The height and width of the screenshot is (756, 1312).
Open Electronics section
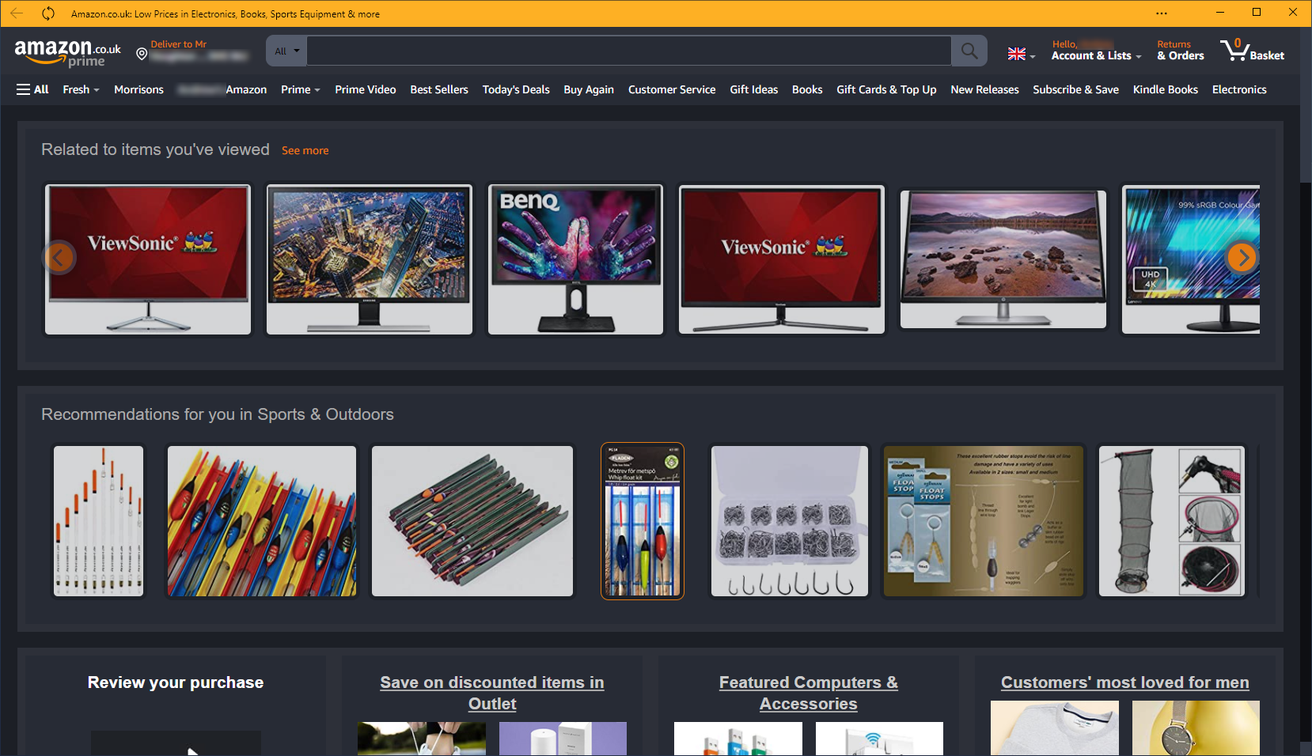1239,89
